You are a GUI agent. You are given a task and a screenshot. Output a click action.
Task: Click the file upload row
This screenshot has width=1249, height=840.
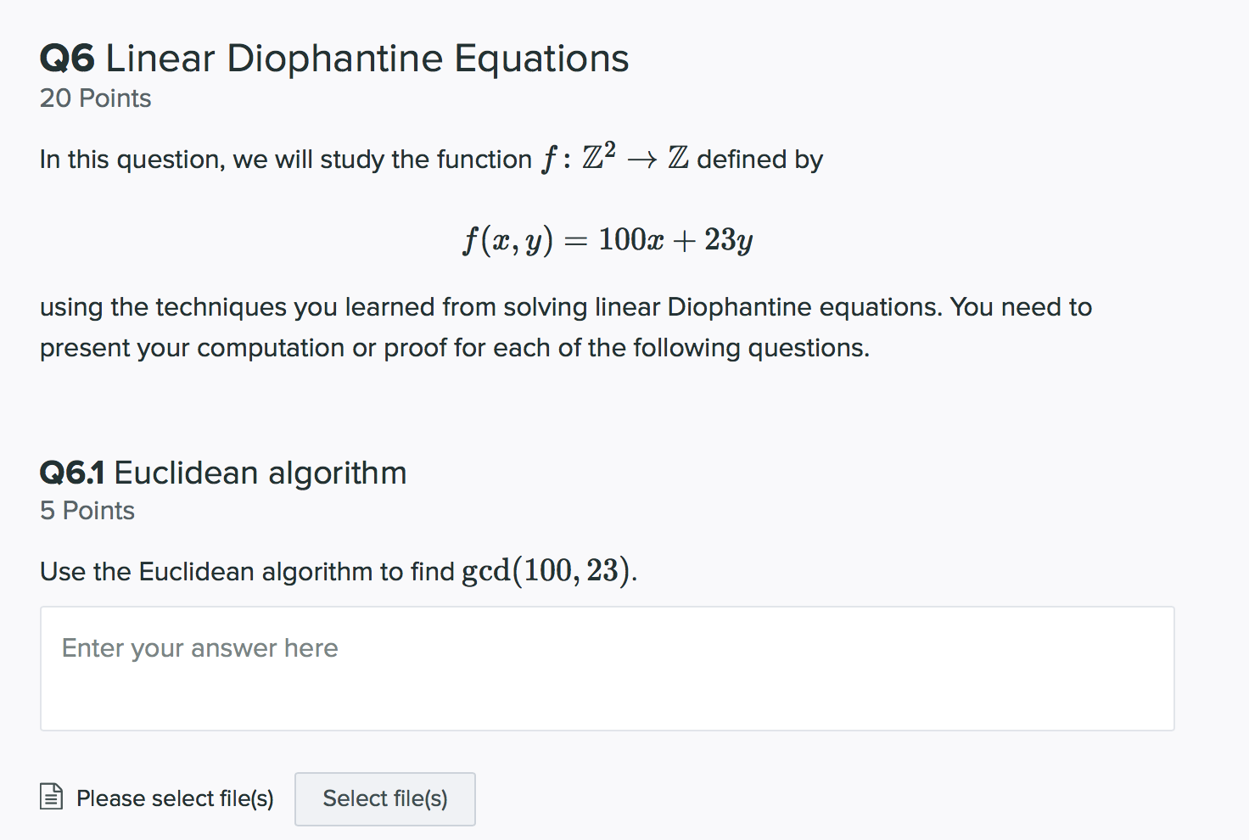(x=255, y=798)
